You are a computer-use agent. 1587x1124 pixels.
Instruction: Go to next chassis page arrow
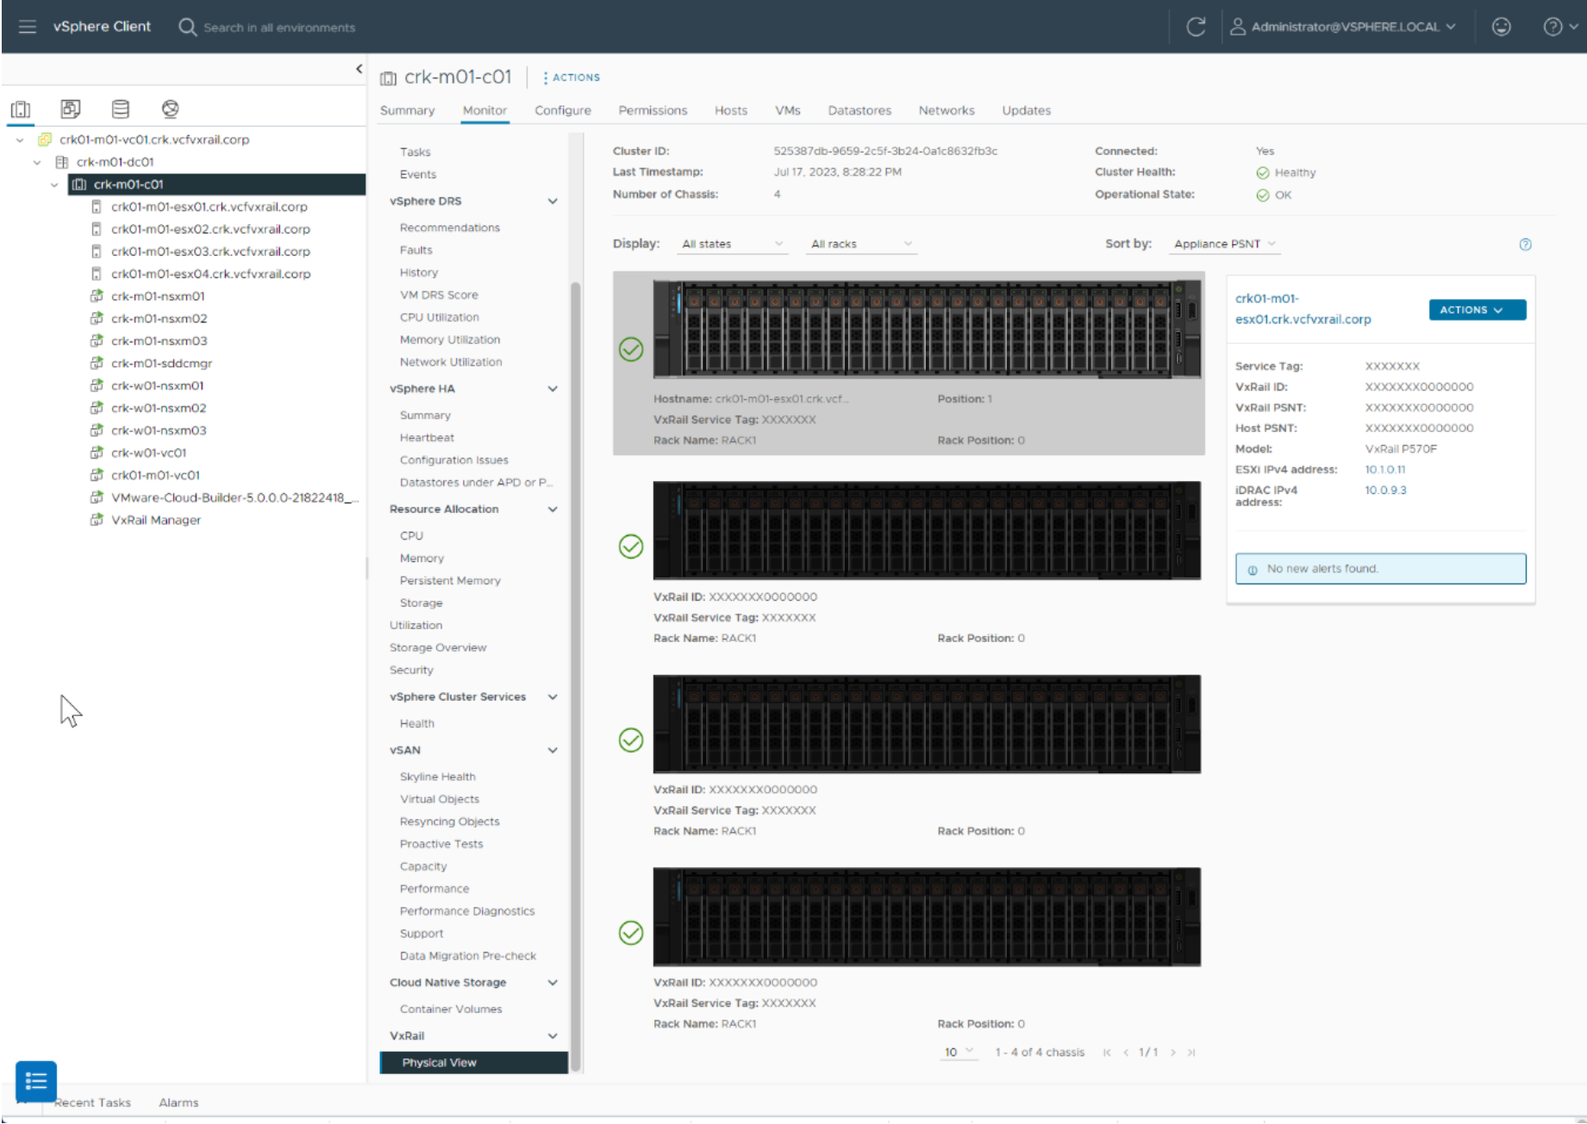tap(1173, 1052)
